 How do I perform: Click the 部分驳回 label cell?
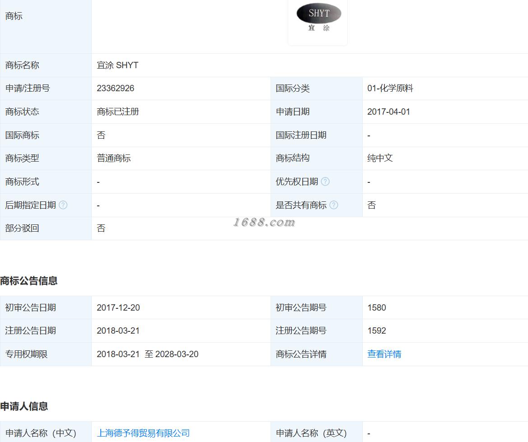coord(46,228)
